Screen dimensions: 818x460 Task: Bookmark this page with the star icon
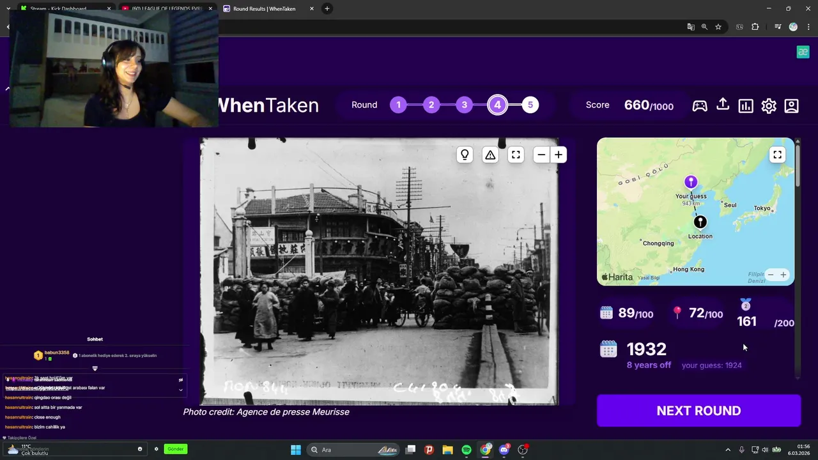pos(718,27)
